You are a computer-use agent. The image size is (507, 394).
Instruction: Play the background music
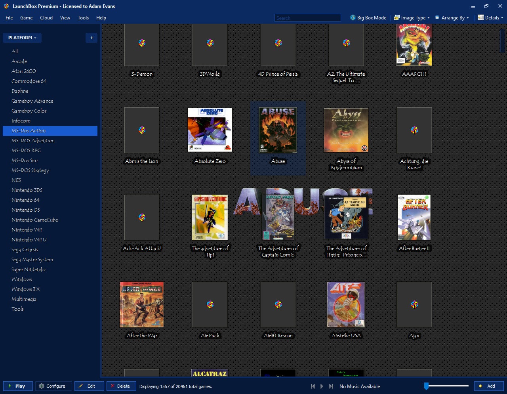pyautogui.click(x=322, y=386)
